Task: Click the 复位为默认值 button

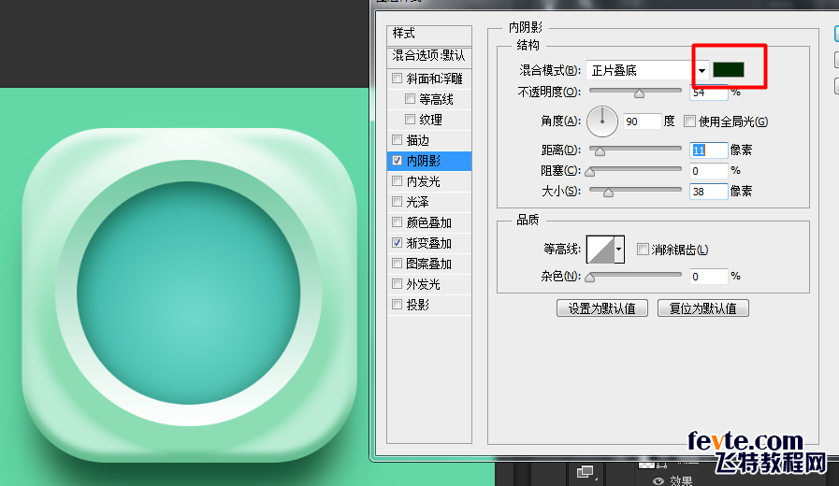Action: pos(702,308)
